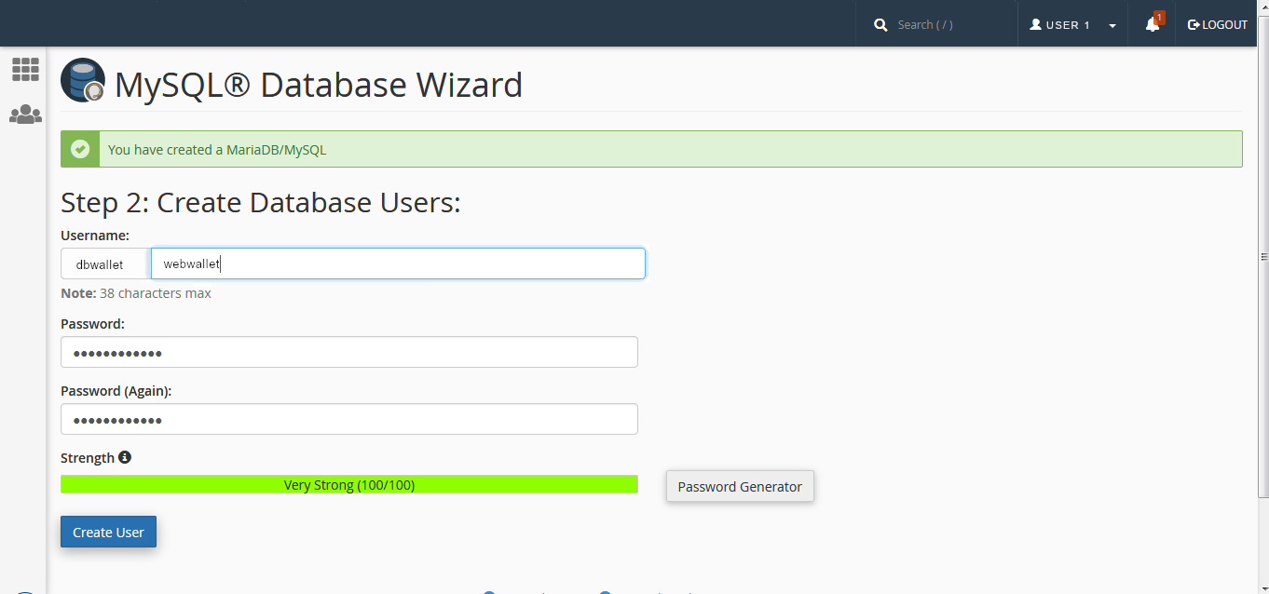
Task: Click the magnifying glass search icon
Action: 880,25
